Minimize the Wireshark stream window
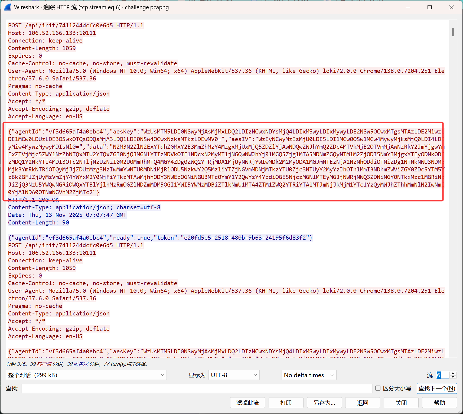Image resolution: width=463 pixels, height=414 pixels. 407,7
